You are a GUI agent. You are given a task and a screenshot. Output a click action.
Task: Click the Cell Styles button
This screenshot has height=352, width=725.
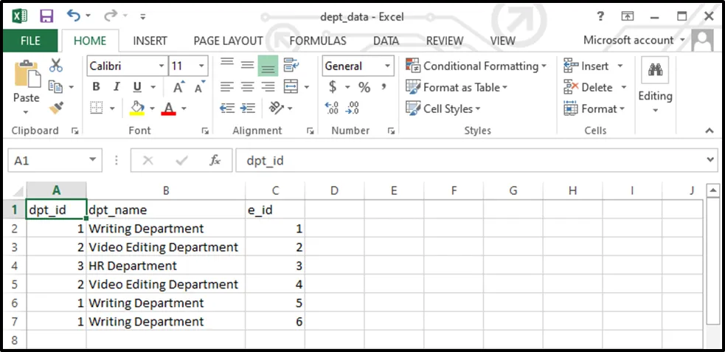(443, 108)
